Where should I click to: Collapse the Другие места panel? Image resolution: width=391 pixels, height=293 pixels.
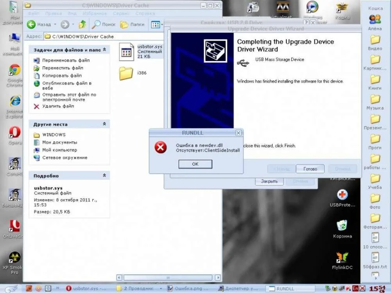[104, 124]
